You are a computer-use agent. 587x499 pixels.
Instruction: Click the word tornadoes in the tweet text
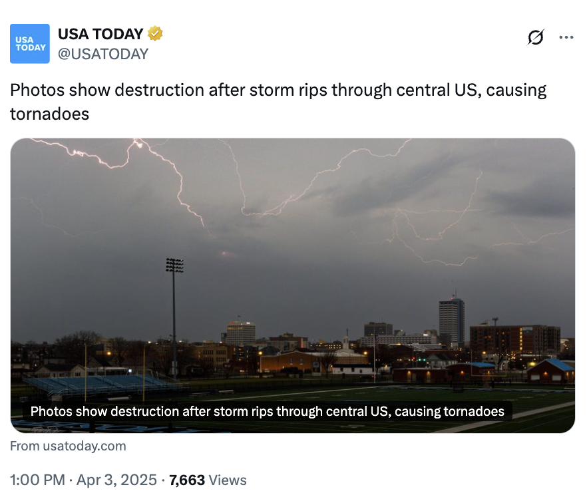tap(49, 114)
